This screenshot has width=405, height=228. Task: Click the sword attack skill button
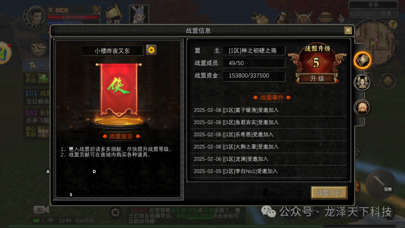point(380,184)
